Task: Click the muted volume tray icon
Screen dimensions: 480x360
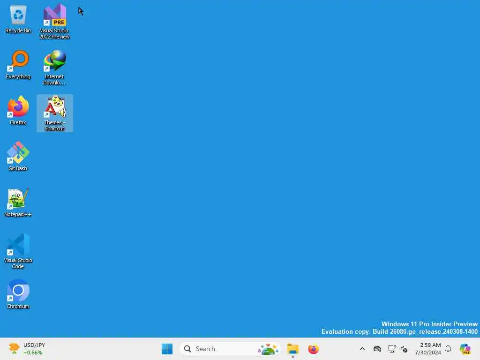Action: pyautogui.click(x=404, y=349)
